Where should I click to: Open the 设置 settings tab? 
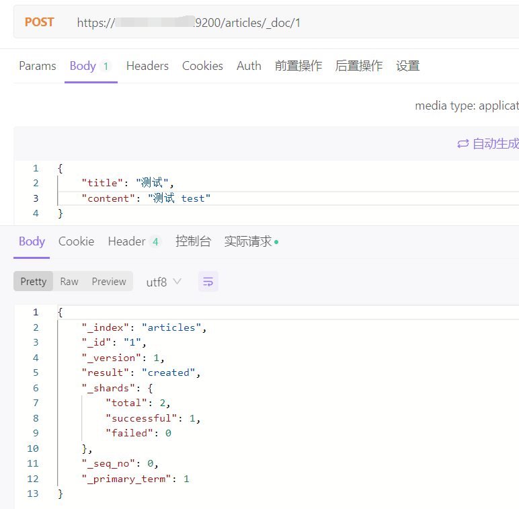(x=407, y=66)
